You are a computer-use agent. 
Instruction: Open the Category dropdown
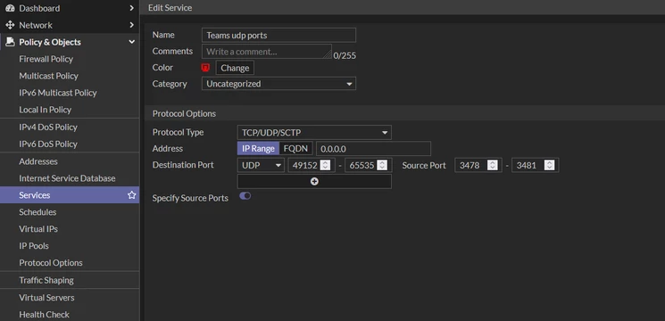coord(278,84)
